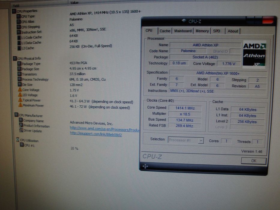Click the CPU Properties group icon

pyautogui.click(x=14, y=11)
